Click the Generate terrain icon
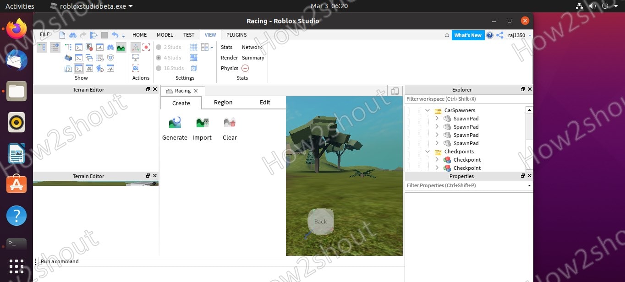 [175, 123]
